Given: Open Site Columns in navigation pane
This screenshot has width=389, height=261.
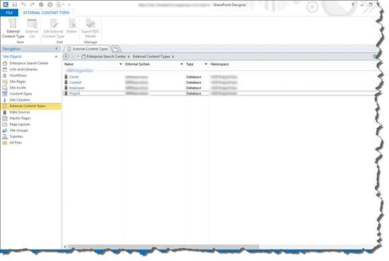Looking at the screenshot, I should click(x=20, y=100).
